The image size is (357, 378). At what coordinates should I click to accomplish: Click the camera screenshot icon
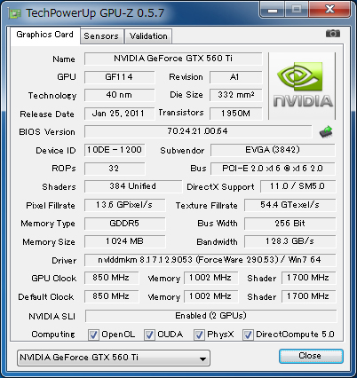[x=333, y=34]
